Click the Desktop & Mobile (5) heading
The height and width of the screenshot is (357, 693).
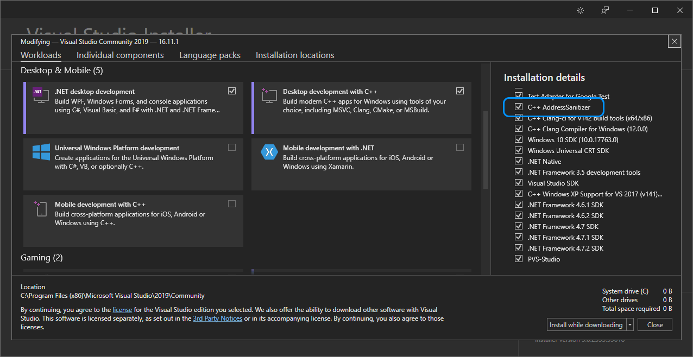pos(61,71)
